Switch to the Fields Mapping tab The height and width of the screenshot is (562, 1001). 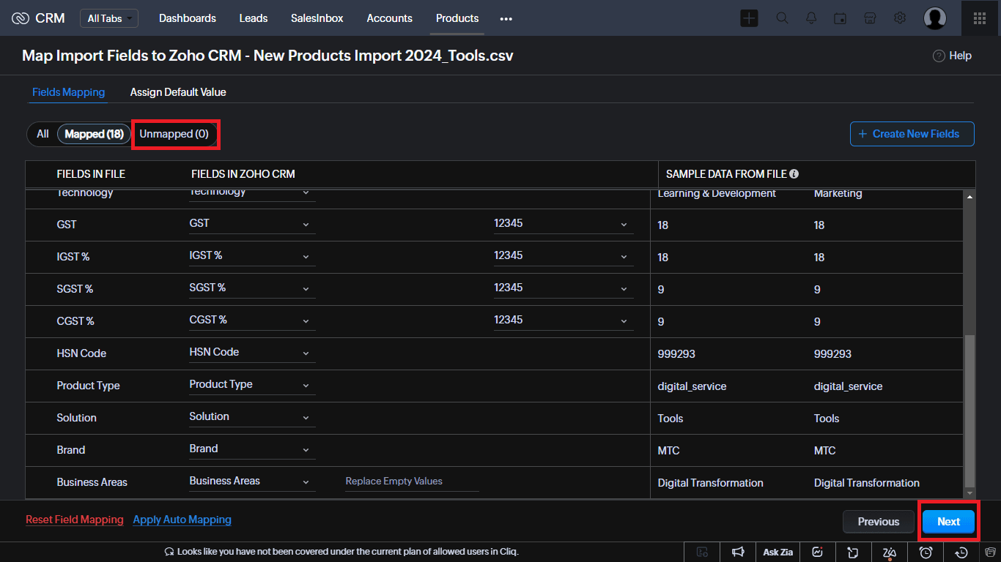pyautogui.click(x=68, y=92)
